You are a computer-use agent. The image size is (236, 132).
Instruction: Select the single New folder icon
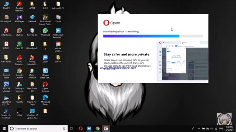tap(6, 59)
